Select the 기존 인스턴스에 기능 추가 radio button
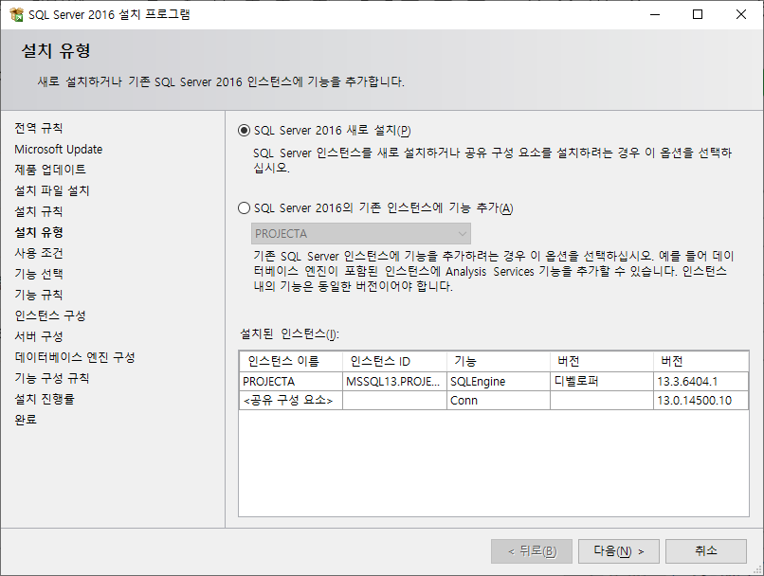764x576 pixels. 244,208
